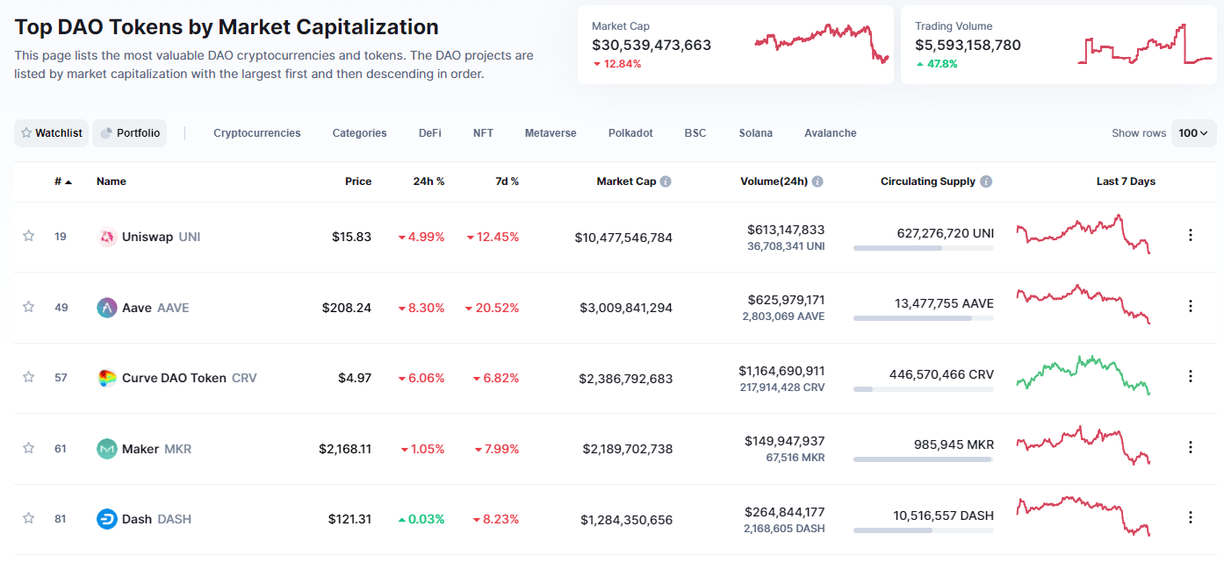Screen dimensions: 1224x562
Task: Sort table by Name column
Action: click(112, 181)
